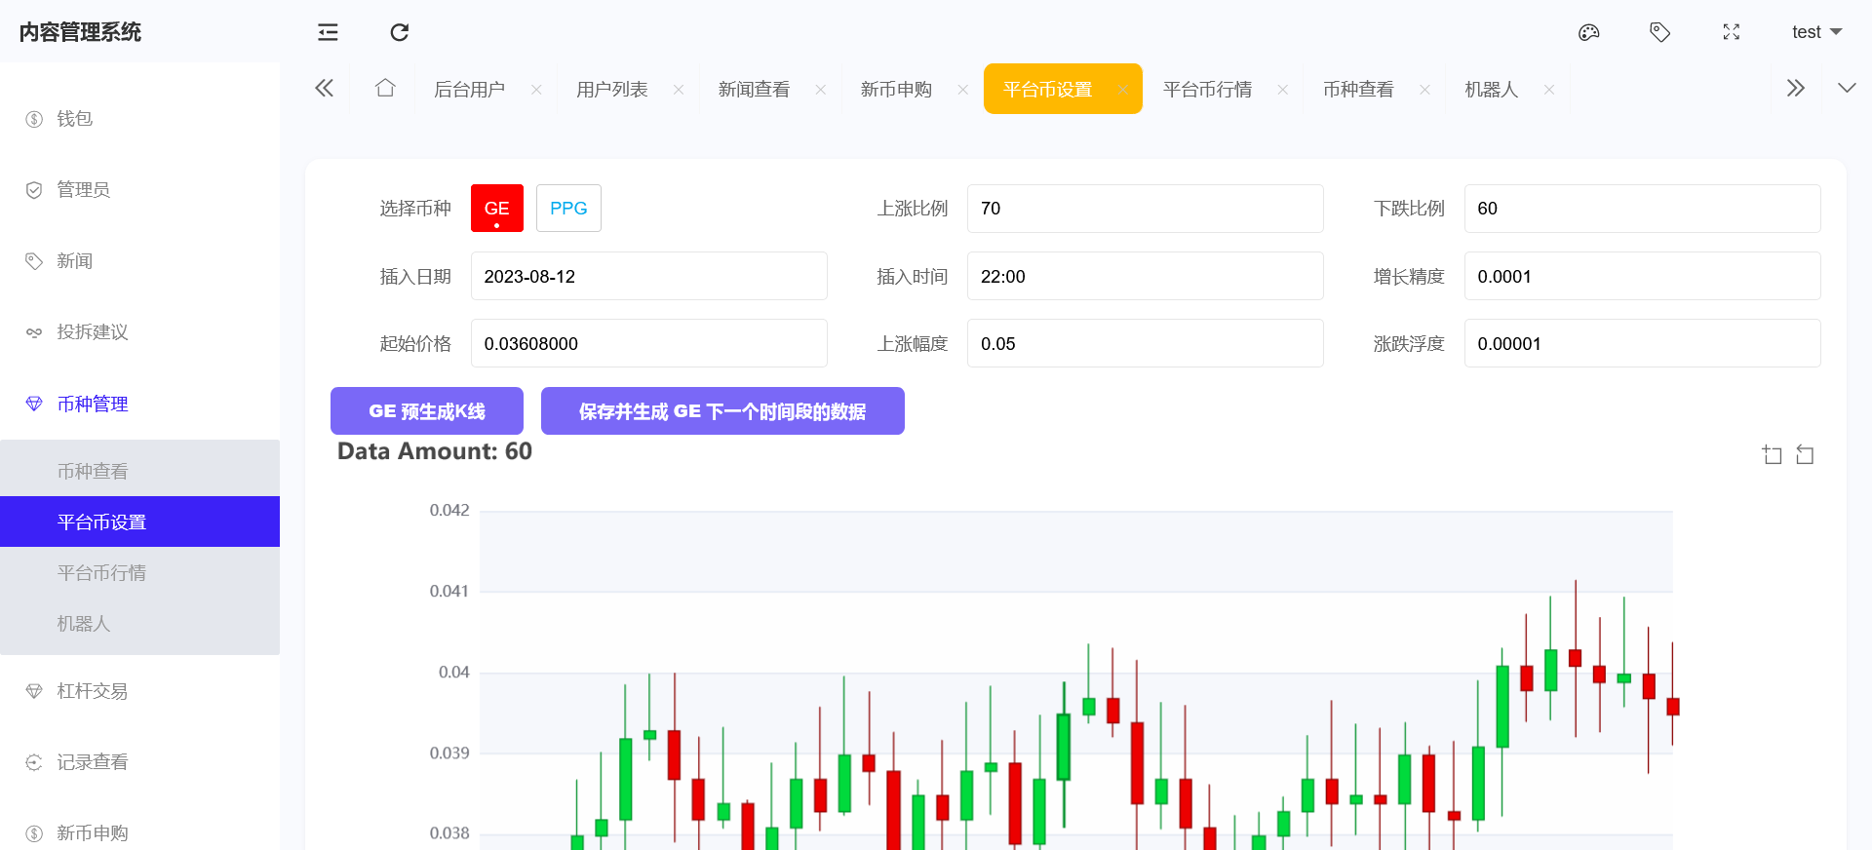Image resolution: width=1872 pixels, height=850 pixels.
Task: Click the chart zoom area icon
Action: [1772, 455]
